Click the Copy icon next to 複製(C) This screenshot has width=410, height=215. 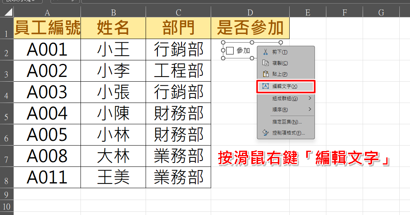pyautogui.click(x=266, y=63)
